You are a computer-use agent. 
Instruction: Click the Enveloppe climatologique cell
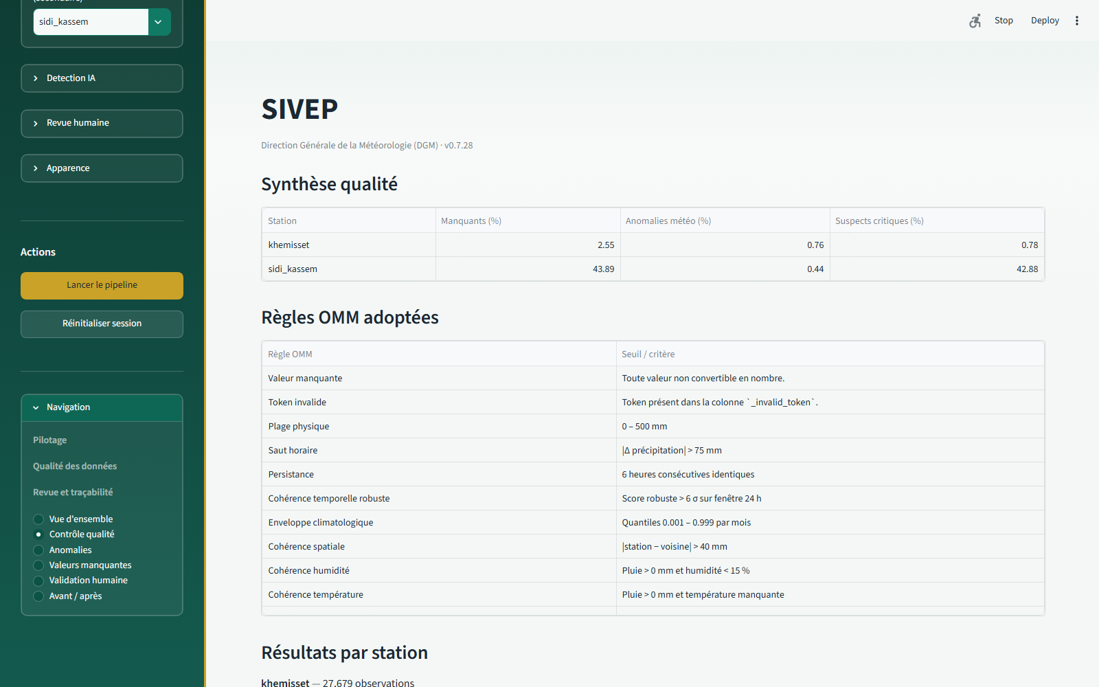click(x=439, y=522)
